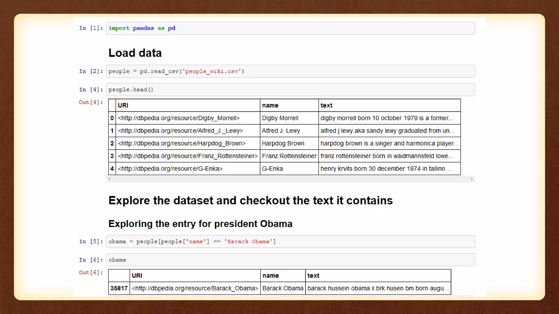Click the Digby_Morrell dbpedia URI cell
Image resolution: width=559 pixels, height=314 pixels.
[x=179, y=118]
